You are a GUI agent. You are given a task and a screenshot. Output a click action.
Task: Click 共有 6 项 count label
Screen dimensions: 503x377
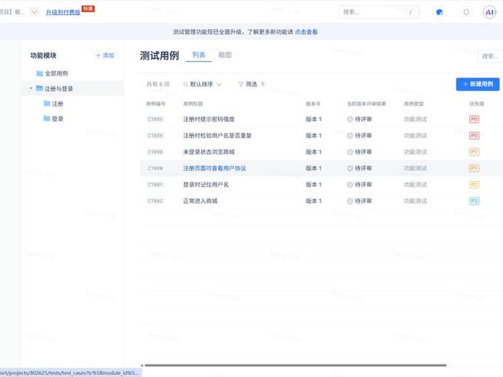[x=158, y=84]
